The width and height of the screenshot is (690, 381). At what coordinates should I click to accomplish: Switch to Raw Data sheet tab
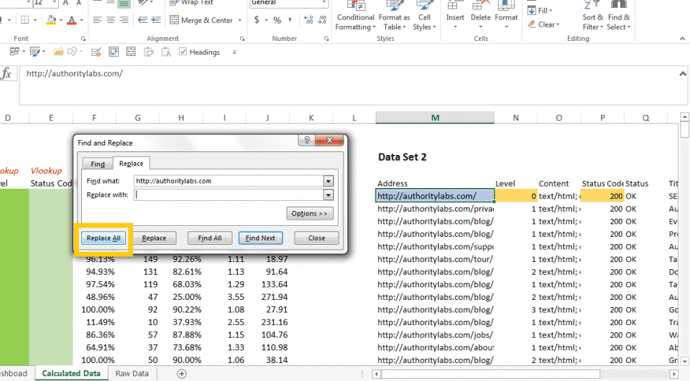point(132,374)
